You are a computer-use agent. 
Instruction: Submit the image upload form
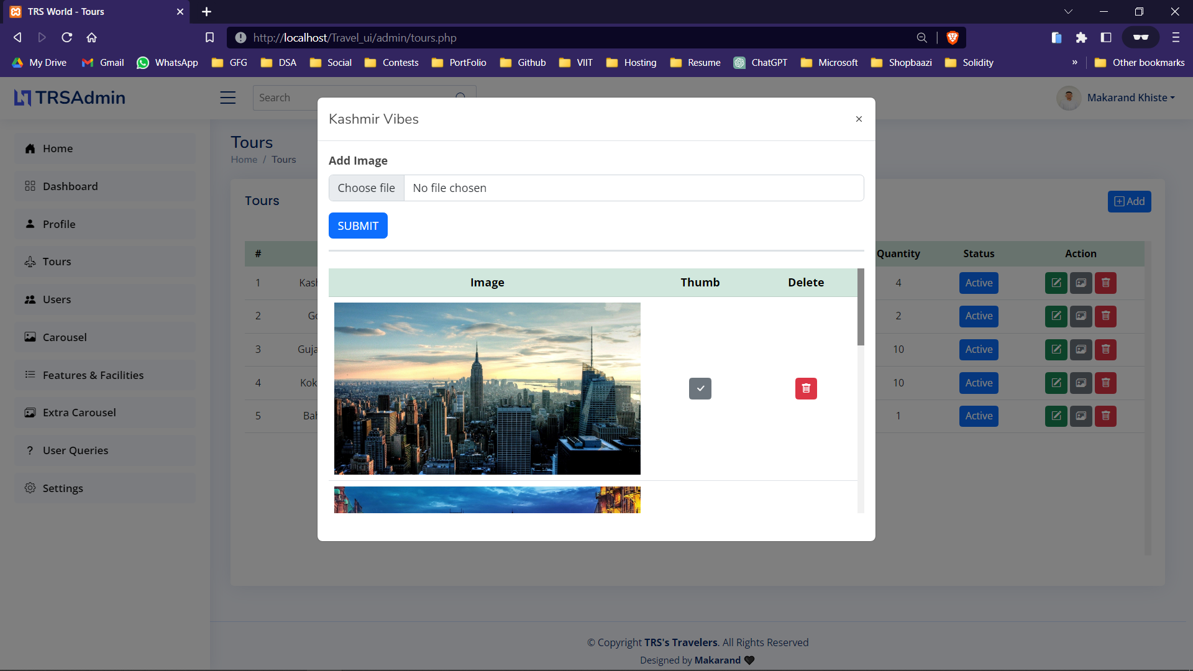(x=358, y=226)
